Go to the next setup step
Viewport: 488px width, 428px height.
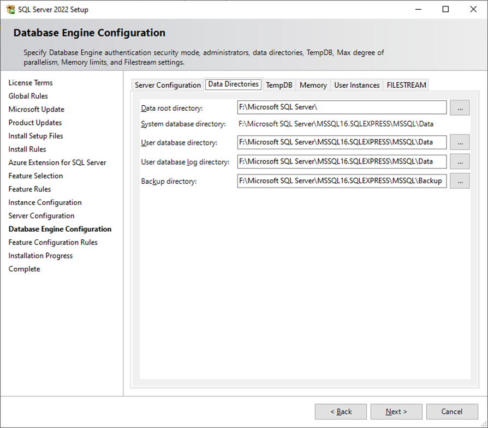click(x=396, y=412)
